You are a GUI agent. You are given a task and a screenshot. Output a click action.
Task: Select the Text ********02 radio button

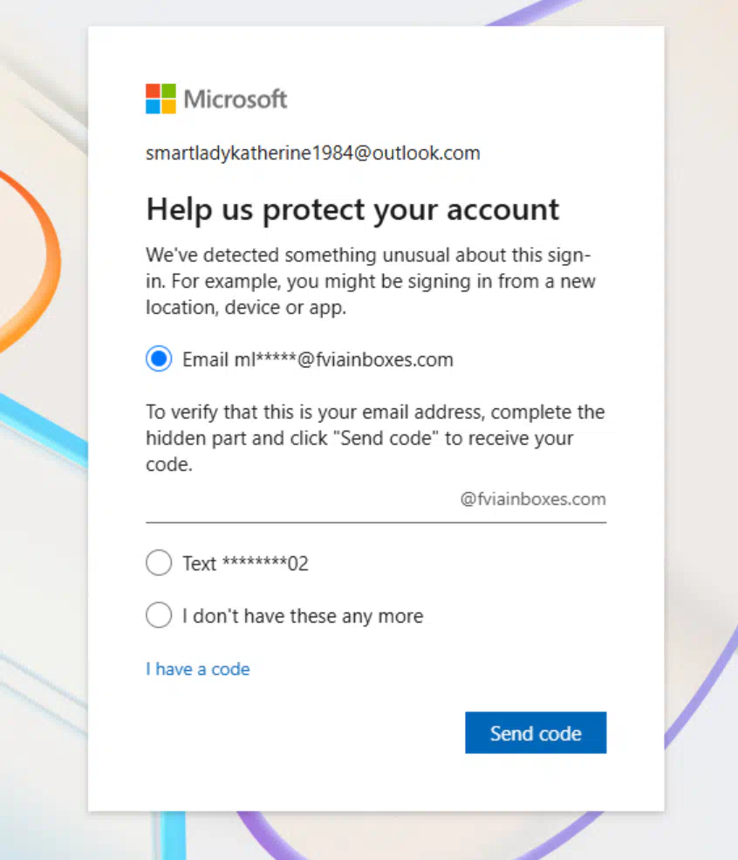coord(159,563)
